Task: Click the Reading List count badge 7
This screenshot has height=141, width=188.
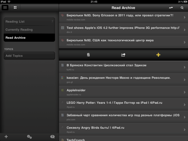Action: [52, 22]
